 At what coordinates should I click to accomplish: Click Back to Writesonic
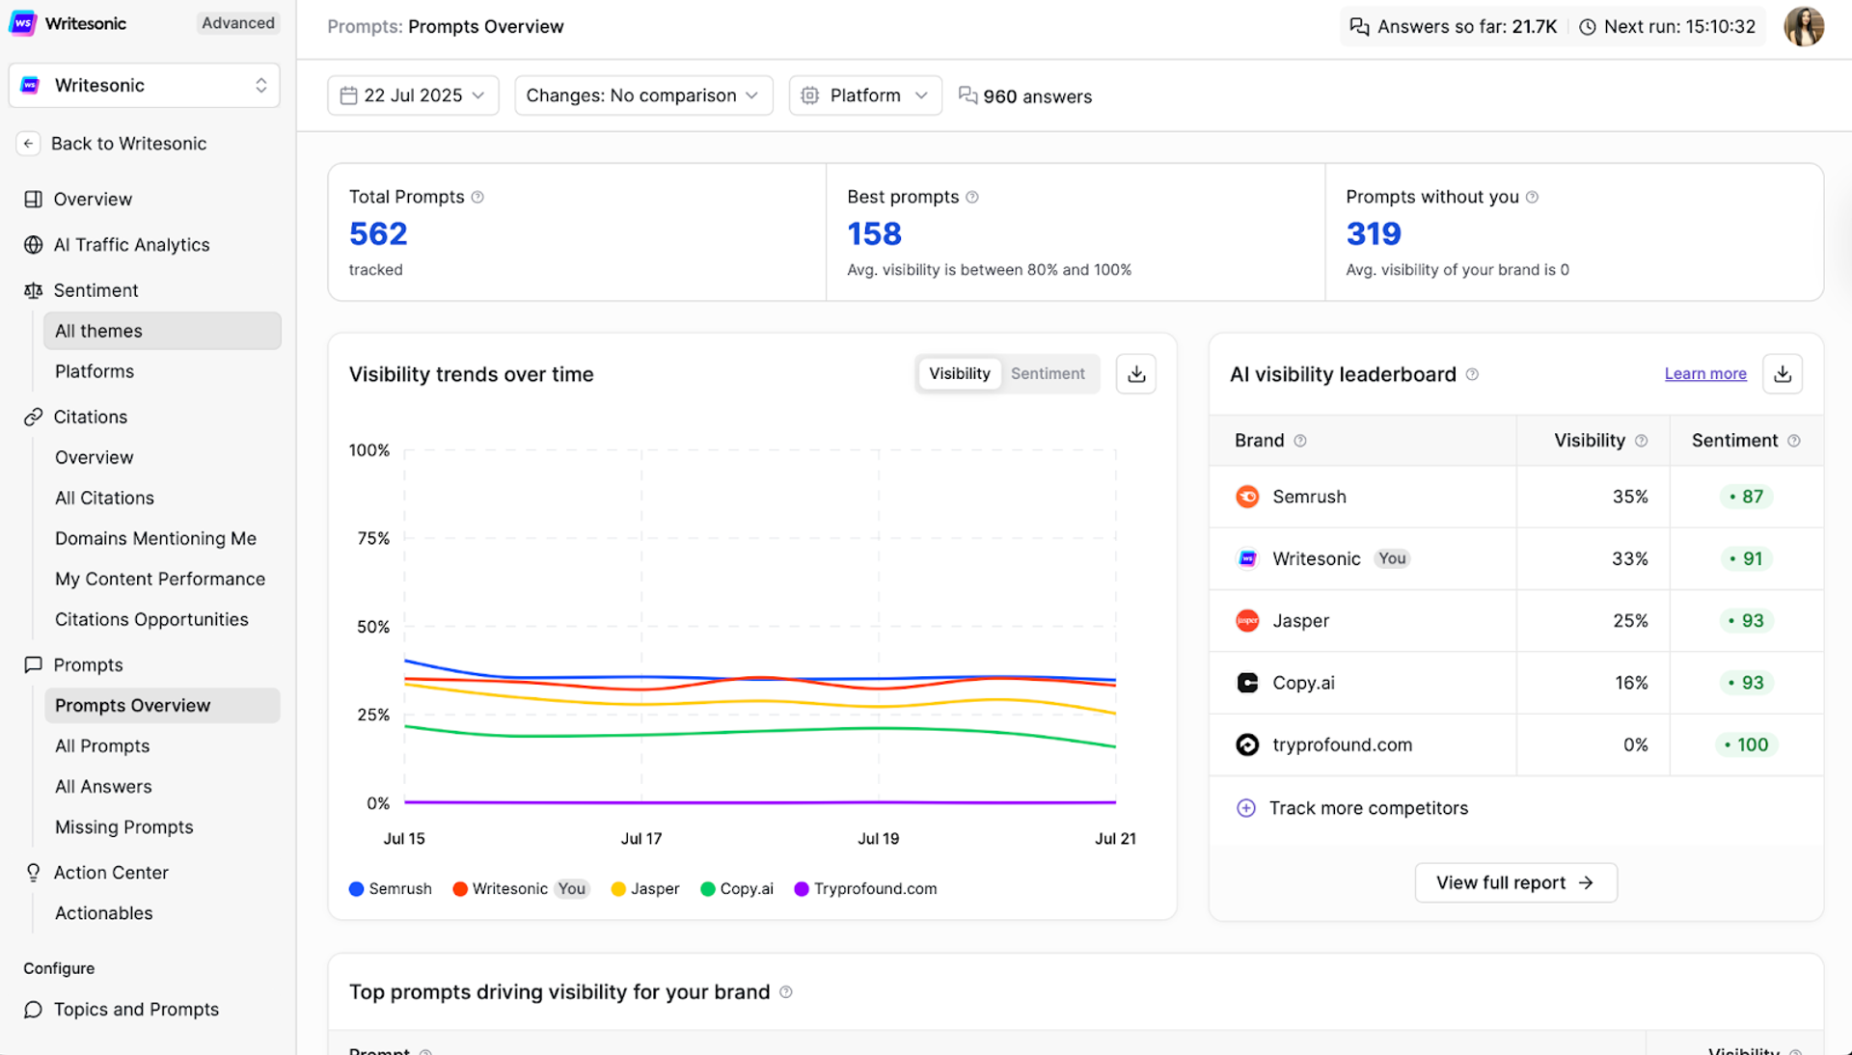[128, 144]
